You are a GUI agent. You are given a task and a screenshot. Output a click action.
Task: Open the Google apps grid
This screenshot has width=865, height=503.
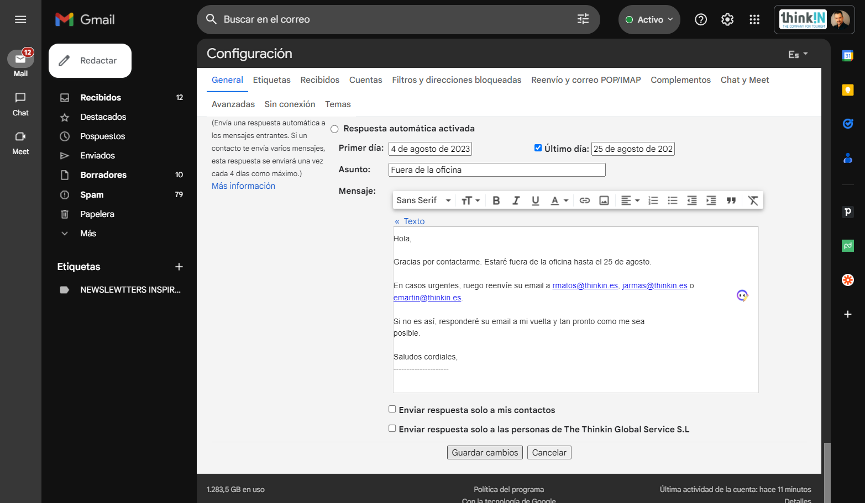[x=754, y=19]
